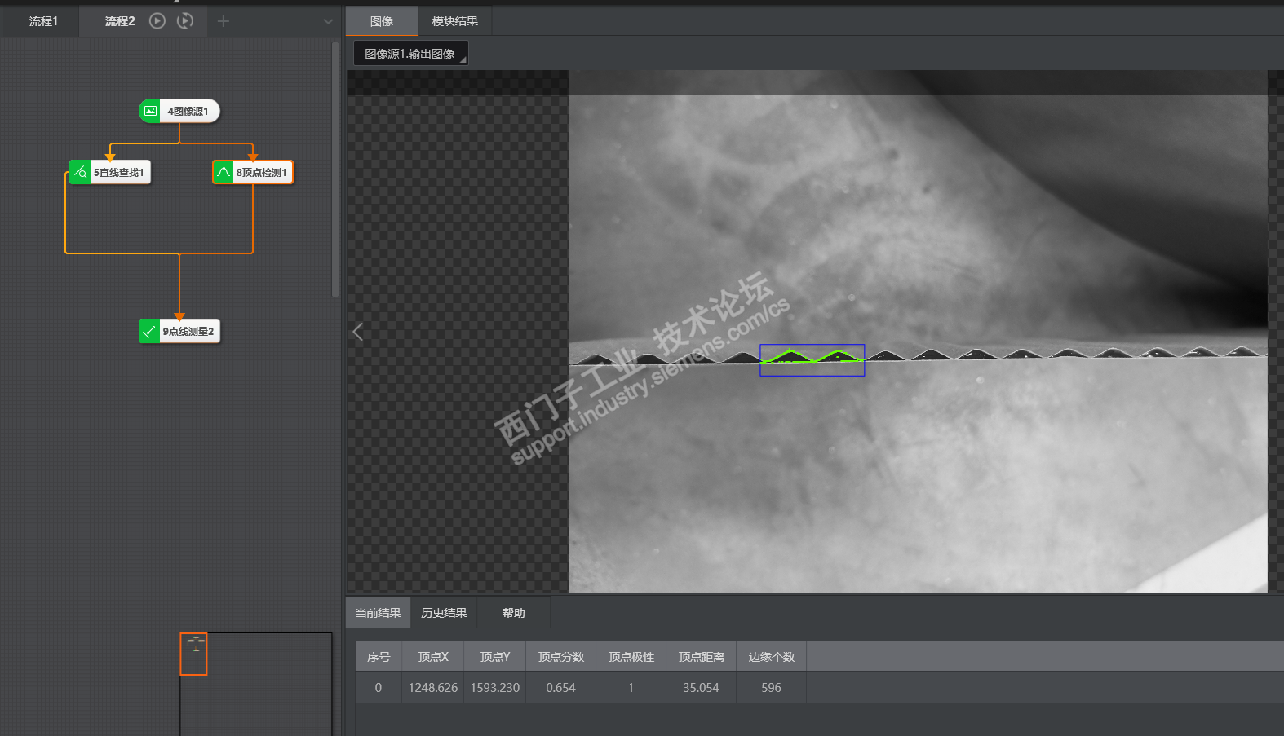Viewport: 1284px width, 736px height.
Task: Collapse the panel with the left arrow chevron
Action: tap(357, 332)
